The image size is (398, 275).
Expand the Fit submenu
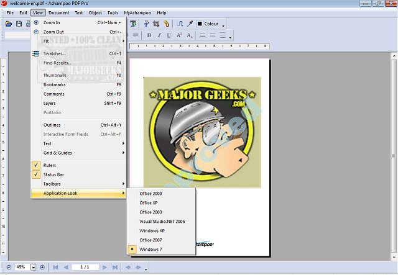coord(79,41)
